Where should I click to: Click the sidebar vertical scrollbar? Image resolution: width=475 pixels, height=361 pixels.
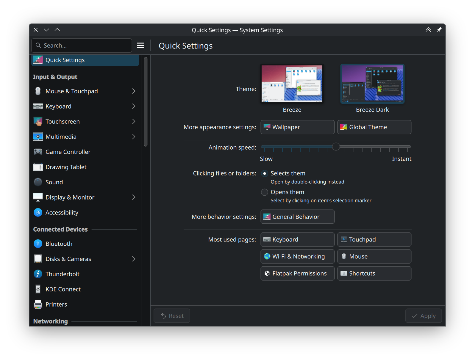(146, 102)
